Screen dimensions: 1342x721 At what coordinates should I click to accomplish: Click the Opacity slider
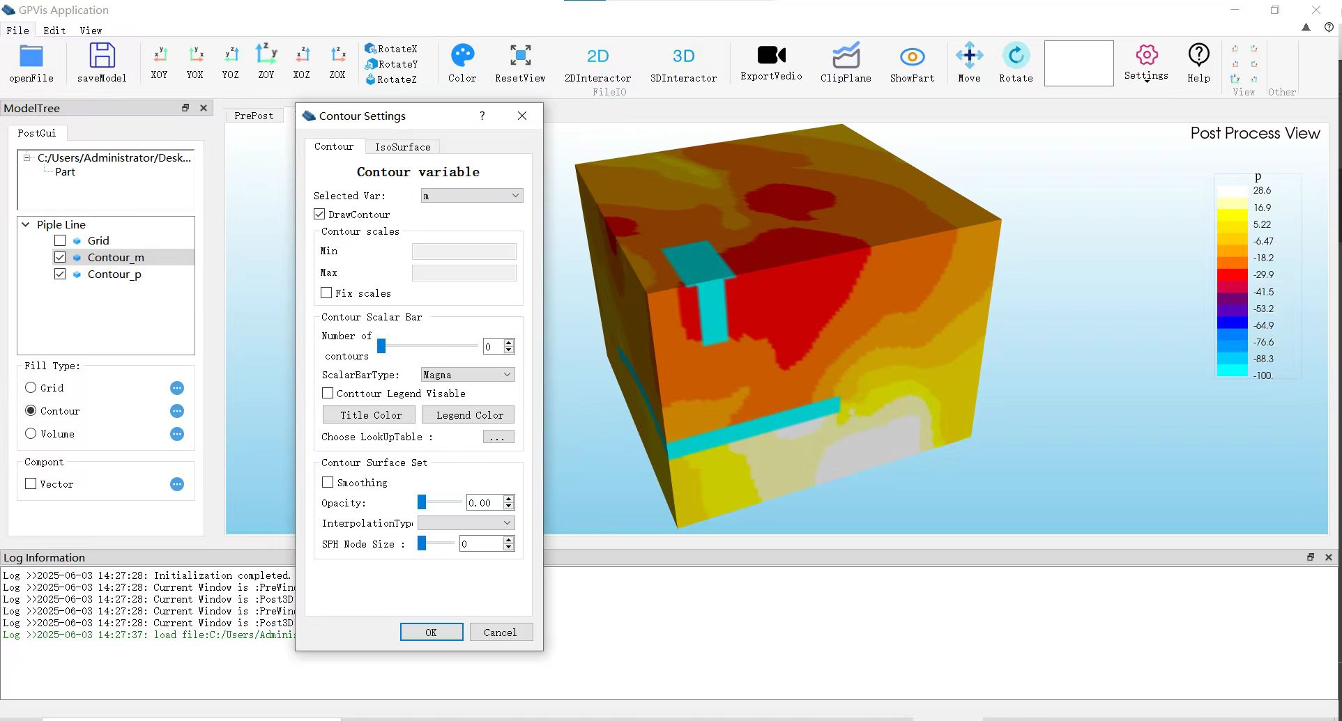click(440, 502)
